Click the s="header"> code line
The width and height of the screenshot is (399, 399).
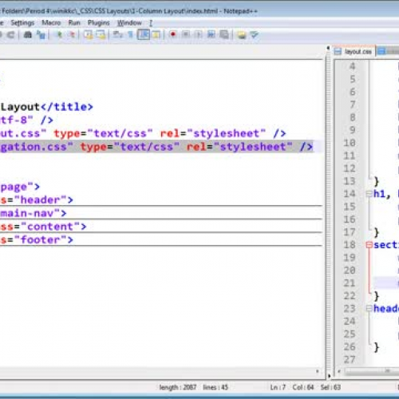click(x=37, y=200)
